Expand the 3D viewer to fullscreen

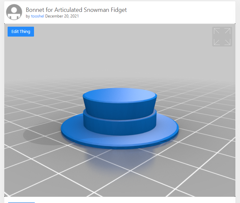pyautogui.click(x=222, y=37)
